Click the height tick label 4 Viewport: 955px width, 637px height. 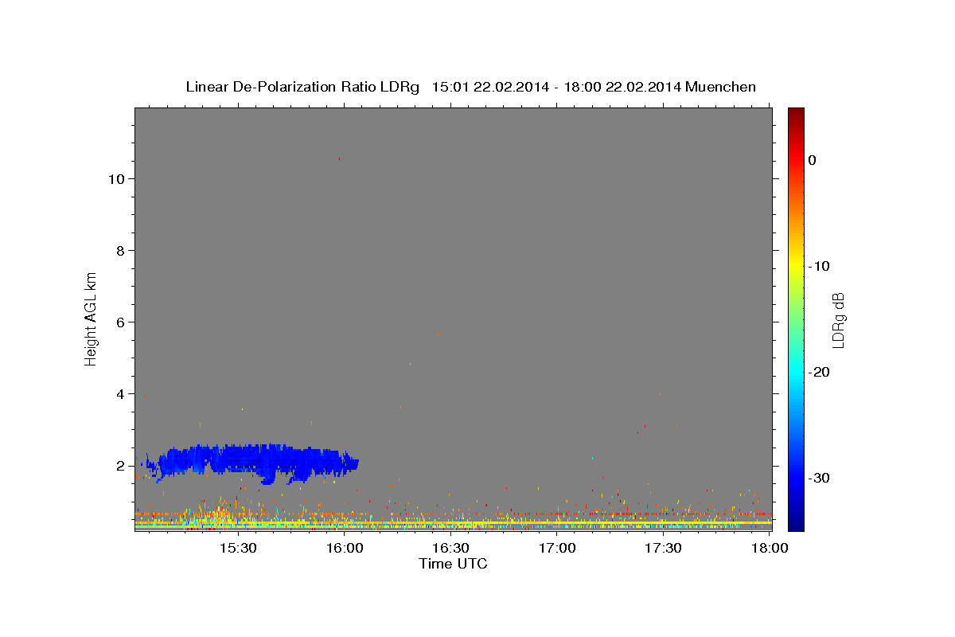click(121, 394)
